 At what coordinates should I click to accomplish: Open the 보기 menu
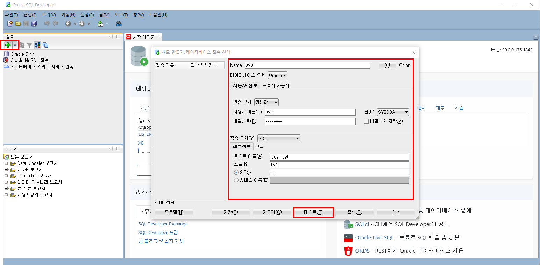coord(49,15)
